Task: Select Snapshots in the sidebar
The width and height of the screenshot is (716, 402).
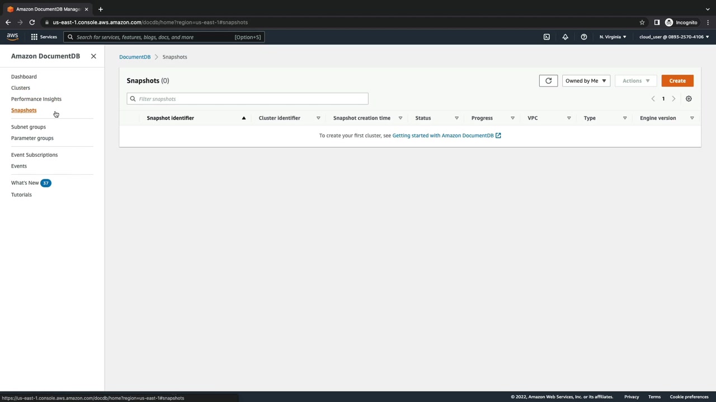Action: click(23, 110)
